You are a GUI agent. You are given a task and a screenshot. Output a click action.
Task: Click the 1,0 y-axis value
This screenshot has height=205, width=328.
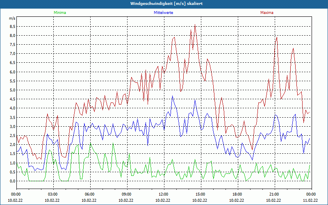click(13, 163)
